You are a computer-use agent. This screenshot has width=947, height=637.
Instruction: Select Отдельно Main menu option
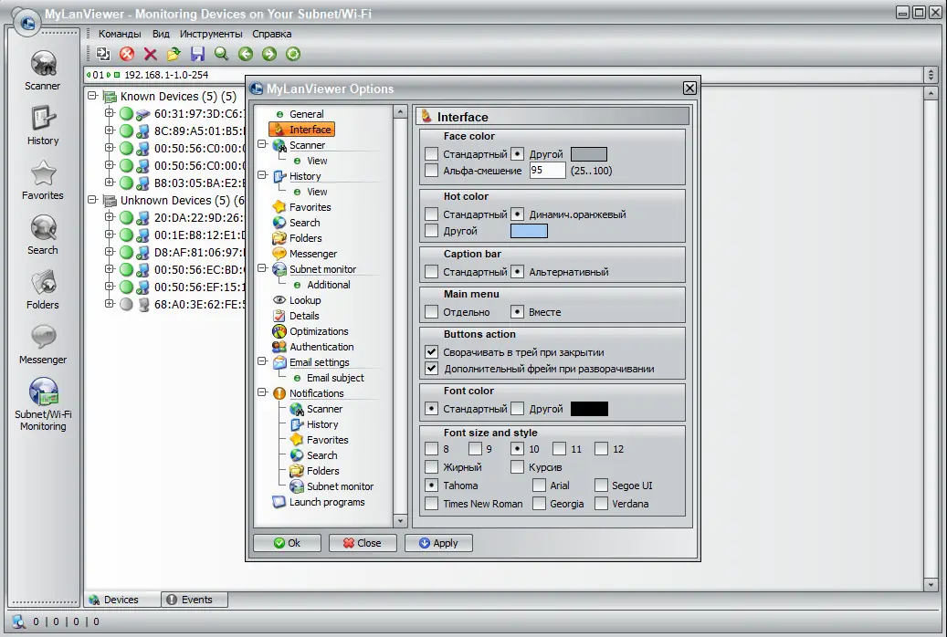(431, 312)
